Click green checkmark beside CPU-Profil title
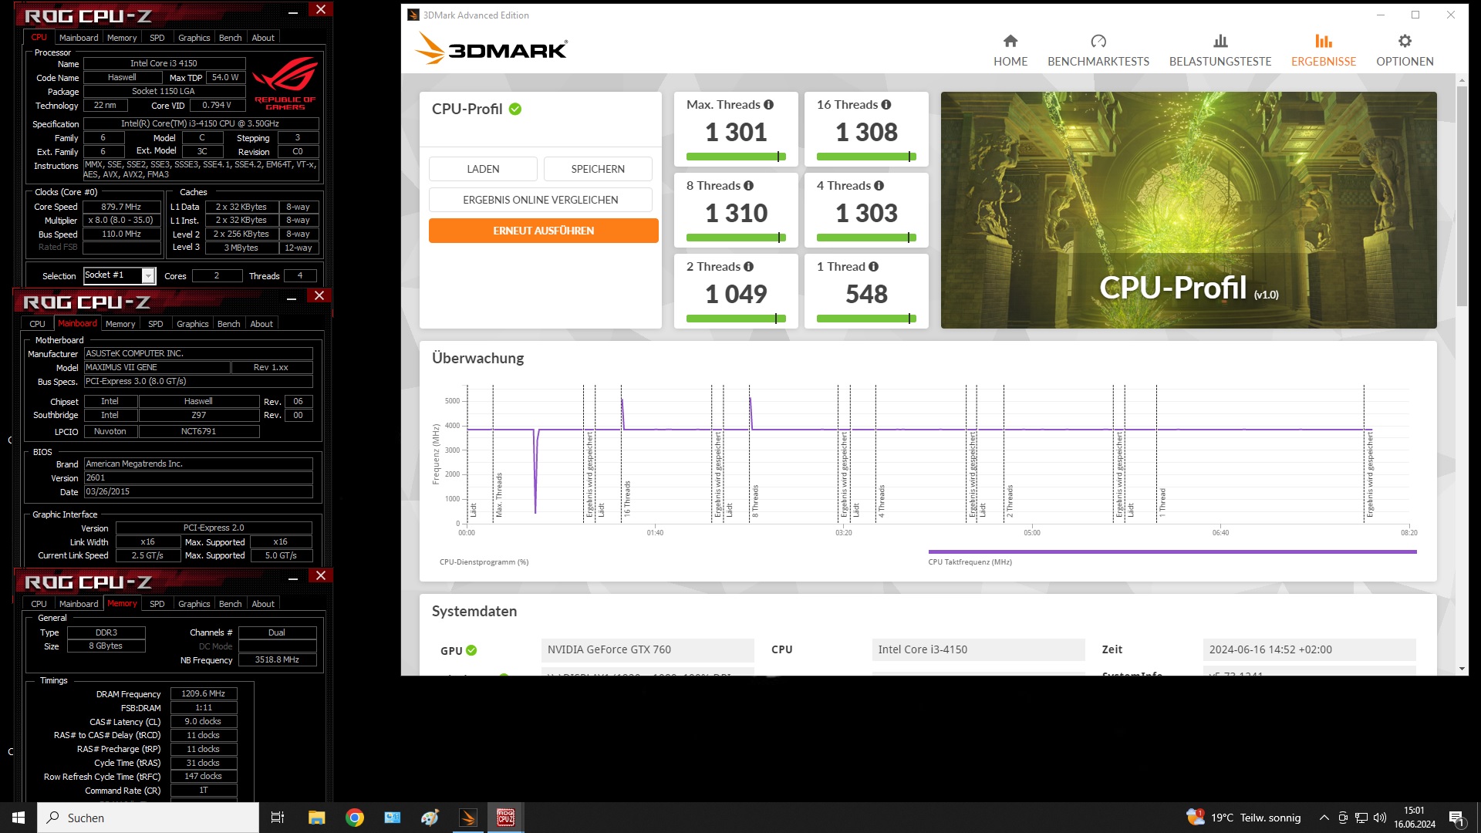Viewport: 1481px width, 833px height. (x=515, y=110)
